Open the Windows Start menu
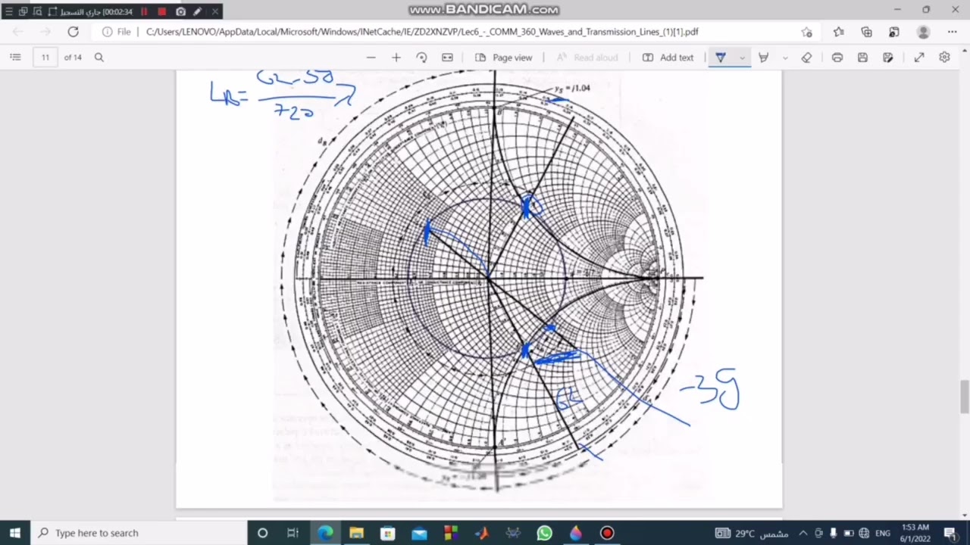970x545 pixels. (x=15, y=533)
